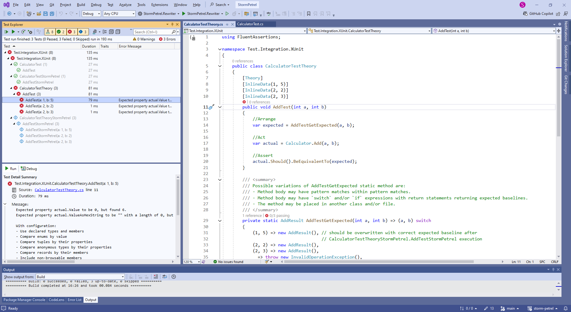Click Debug in the test detail pane
This screenshot has height=312, width=571.
click(29, 169)
